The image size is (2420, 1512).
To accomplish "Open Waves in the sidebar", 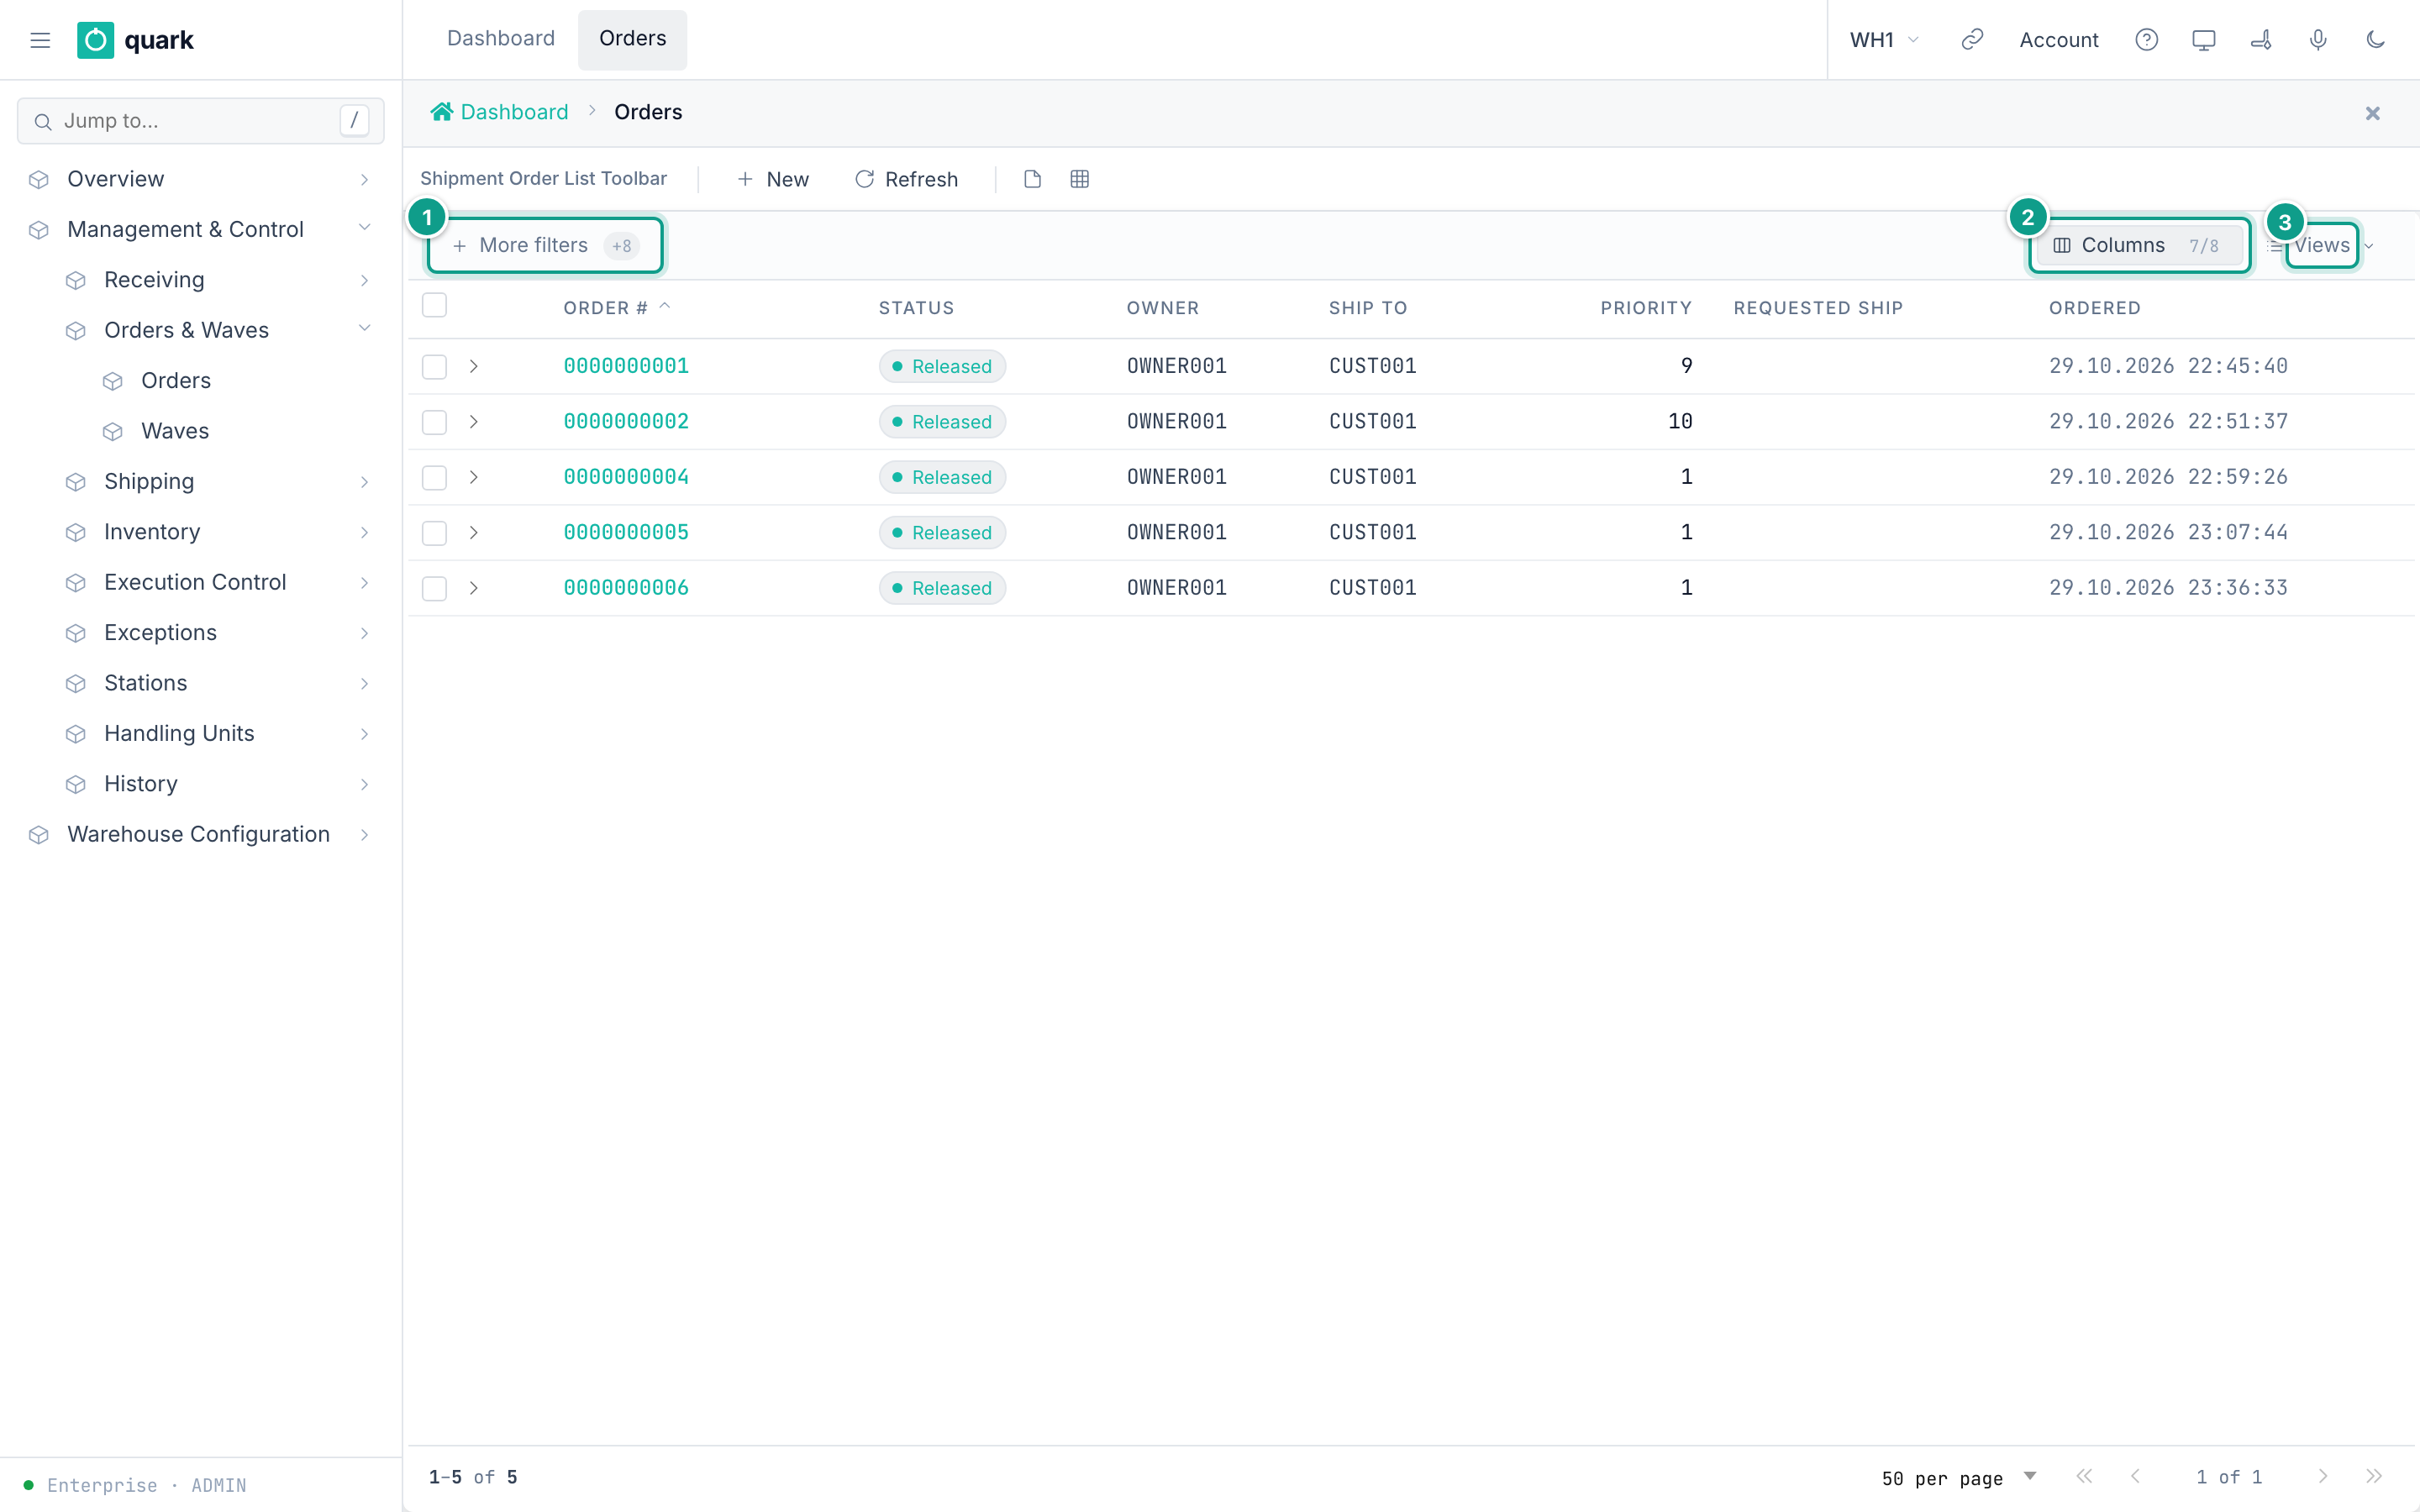I will click(x=175, y=431).
